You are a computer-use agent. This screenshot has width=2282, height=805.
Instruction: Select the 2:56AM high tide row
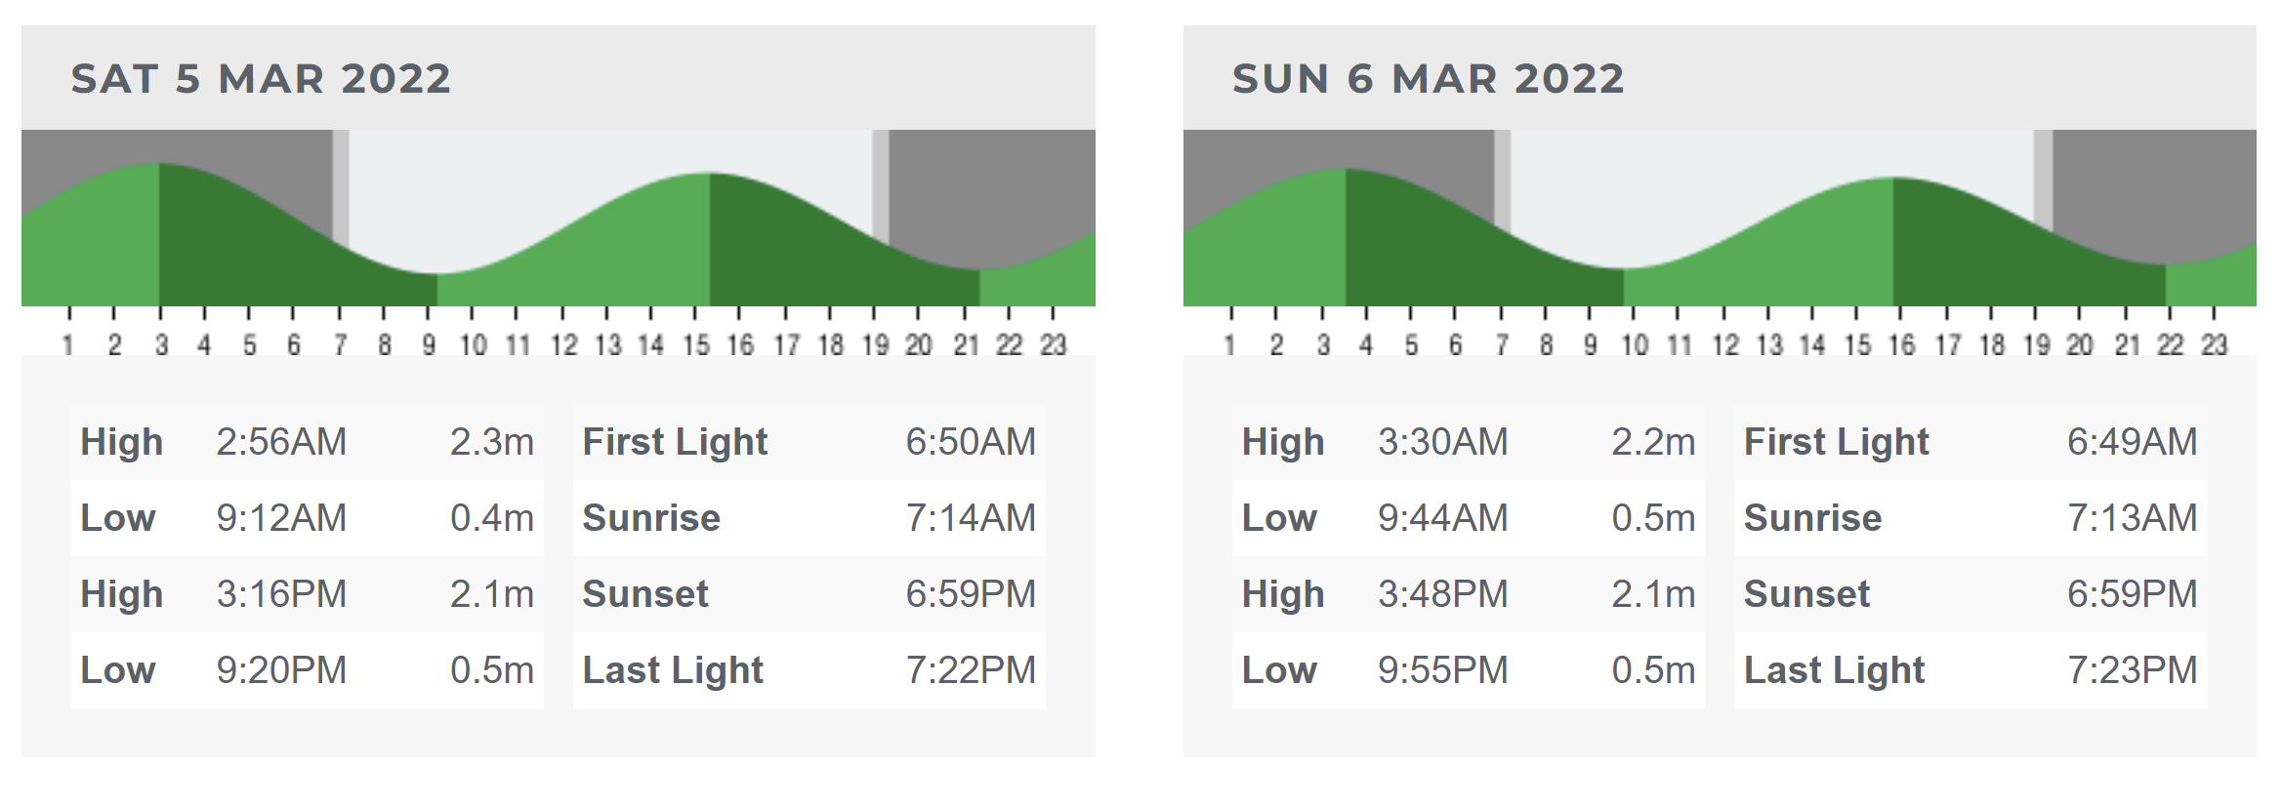coord(307,442)
